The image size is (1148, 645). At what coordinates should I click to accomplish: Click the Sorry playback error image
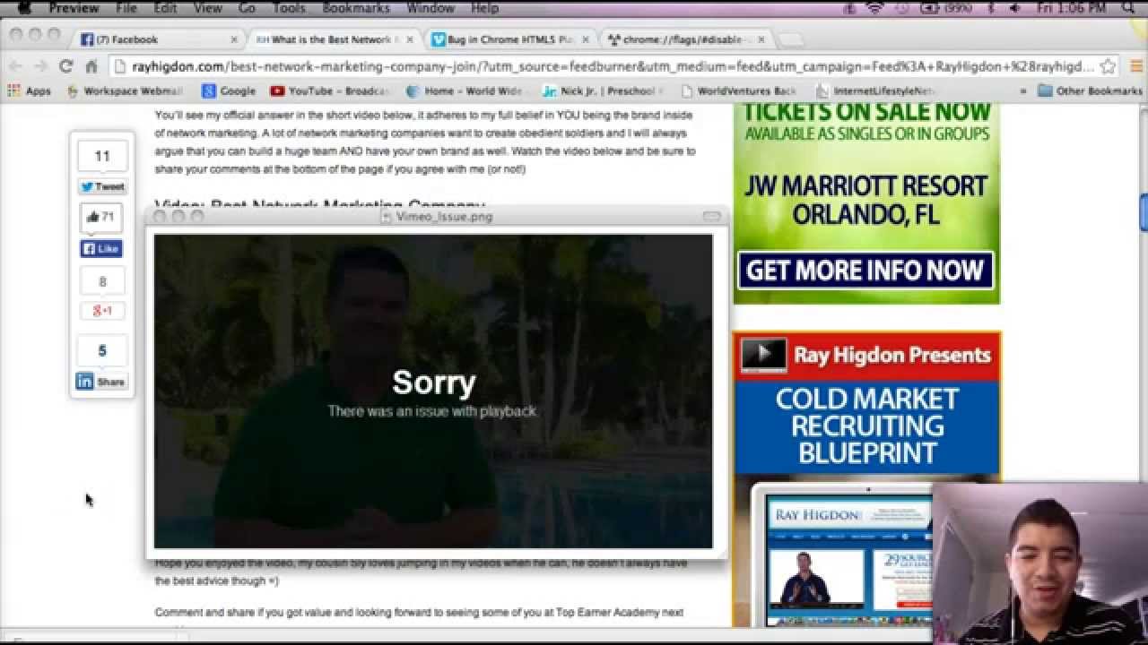433,391
